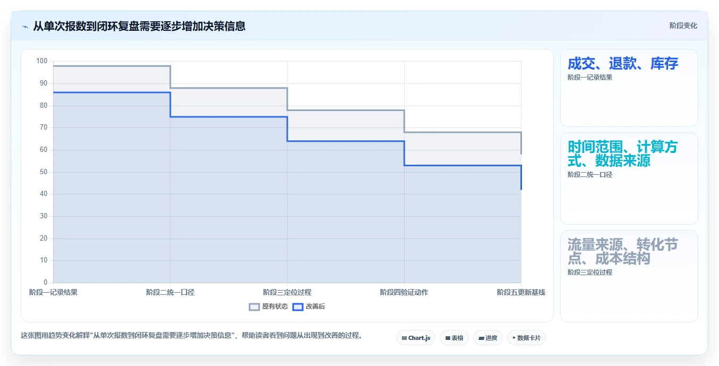Select the Chart.js tag button
719x366 pixels.
click(x=416, y=338)
